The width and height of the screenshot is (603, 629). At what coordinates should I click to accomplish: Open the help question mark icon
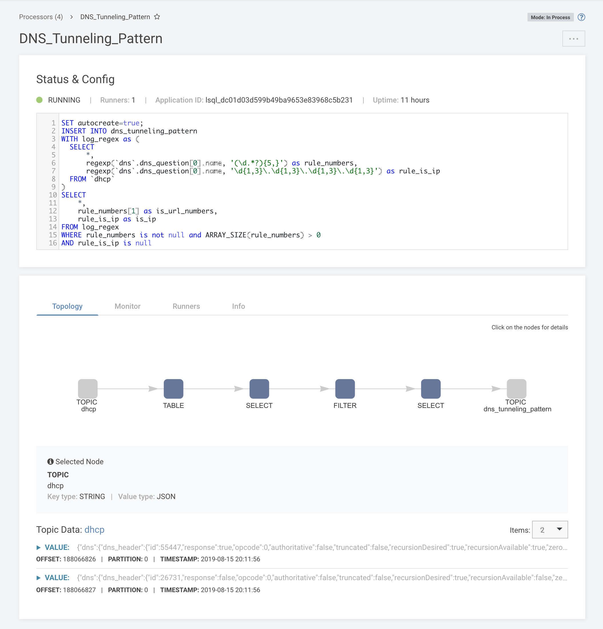click(582, 17)
